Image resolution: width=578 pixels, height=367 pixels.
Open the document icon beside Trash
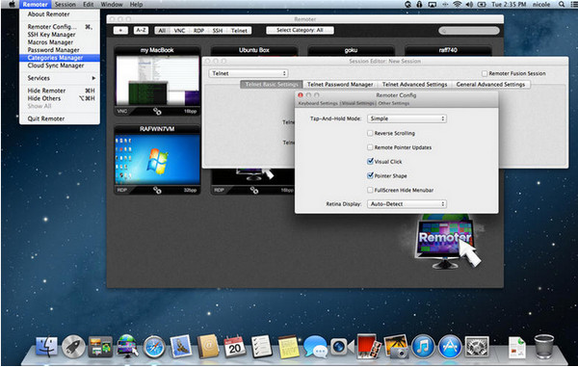[x=516, y=347]
